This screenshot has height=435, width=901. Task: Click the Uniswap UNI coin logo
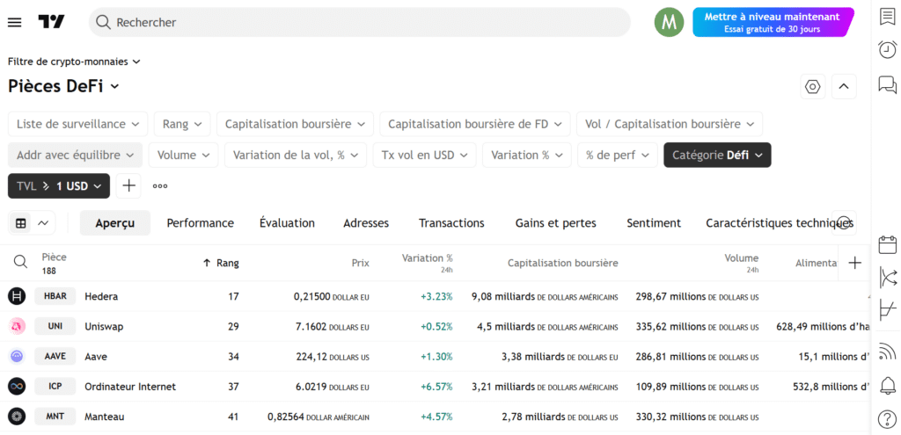click(18, 327)
